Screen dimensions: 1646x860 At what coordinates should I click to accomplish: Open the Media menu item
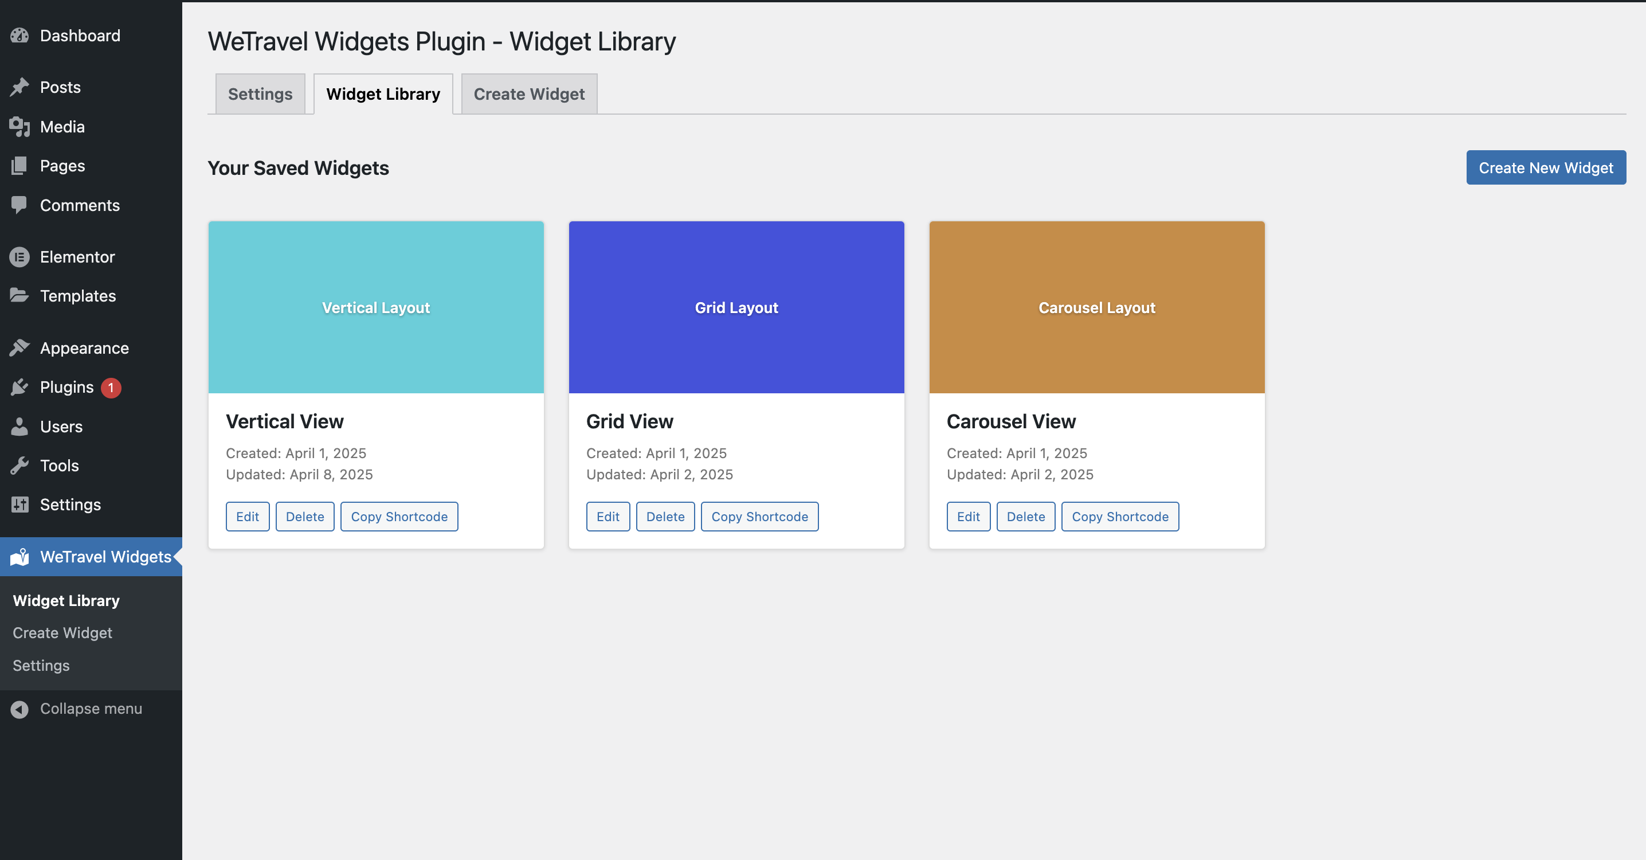91,127
